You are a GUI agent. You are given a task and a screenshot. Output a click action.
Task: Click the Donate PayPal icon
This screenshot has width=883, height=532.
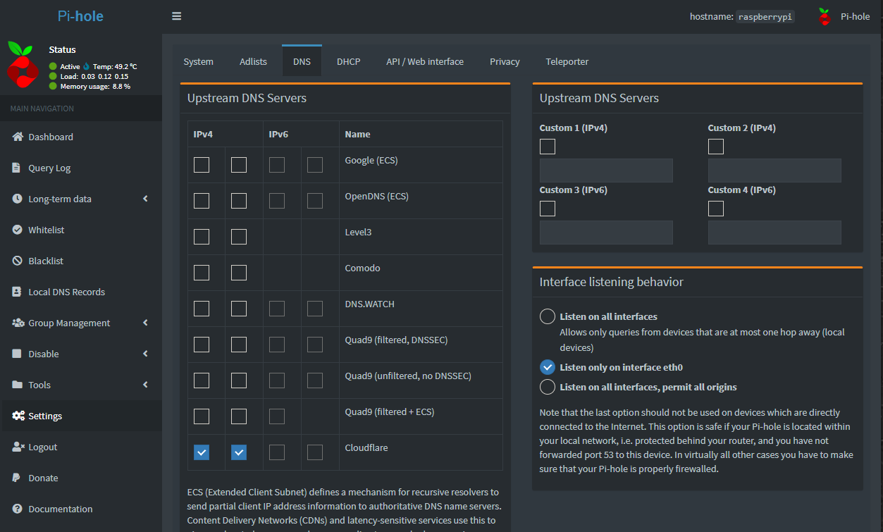(x=16, y=478)
